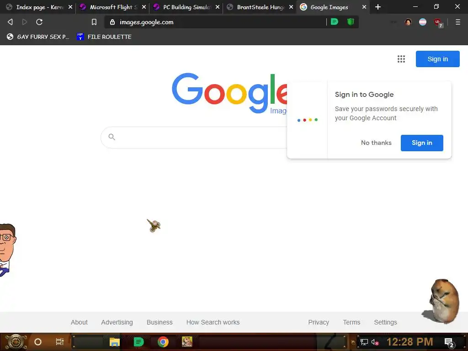
Task: Open the Google apps grid
Action: click(x=401, y=59)
